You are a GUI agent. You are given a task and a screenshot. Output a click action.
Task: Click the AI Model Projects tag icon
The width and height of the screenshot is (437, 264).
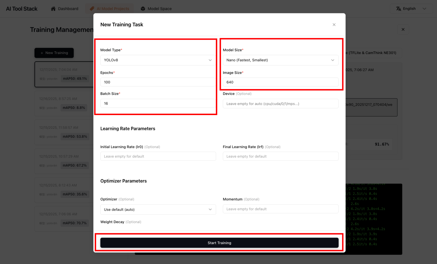click(x=92, y=9)
